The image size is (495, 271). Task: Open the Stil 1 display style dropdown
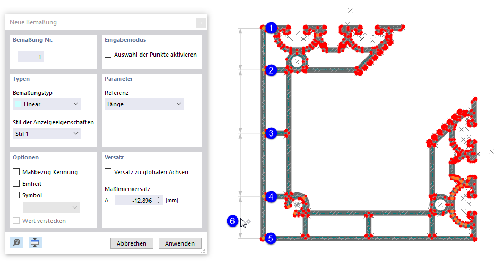[x=47, y=133]
